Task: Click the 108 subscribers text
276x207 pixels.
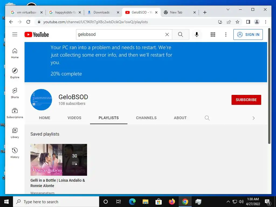Action: tap(72, 103)
